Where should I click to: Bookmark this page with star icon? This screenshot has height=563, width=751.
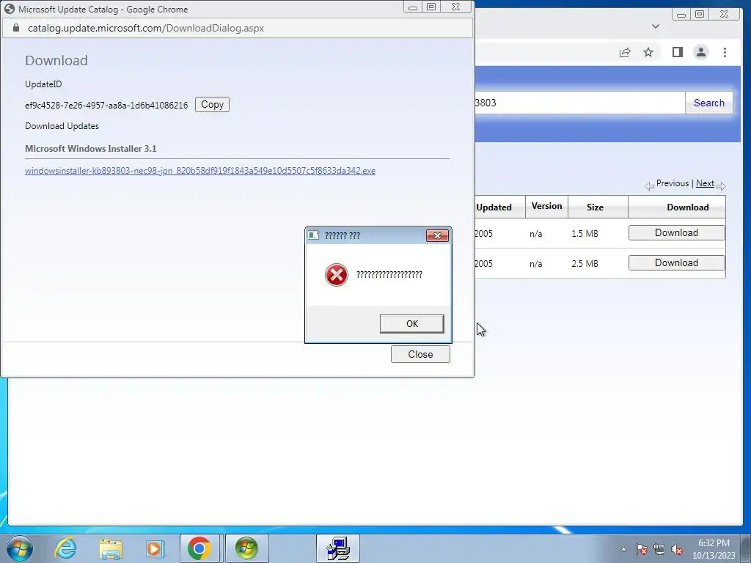point(648,52)
